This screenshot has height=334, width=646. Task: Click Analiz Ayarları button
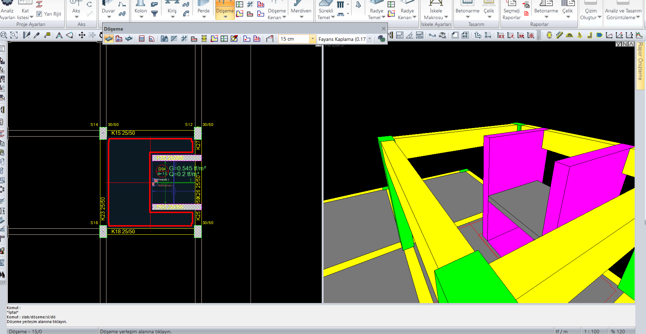coord(7,10)
